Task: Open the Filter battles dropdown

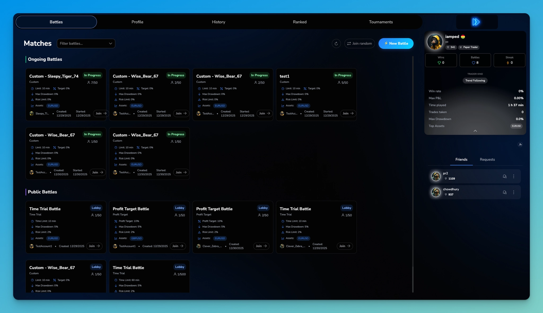Action: 86,44
